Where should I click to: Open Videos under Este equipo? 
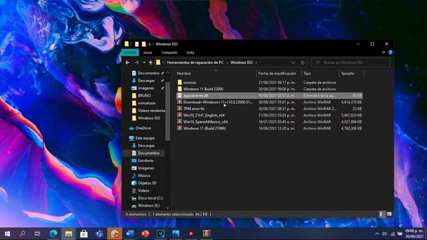[143, 191]
